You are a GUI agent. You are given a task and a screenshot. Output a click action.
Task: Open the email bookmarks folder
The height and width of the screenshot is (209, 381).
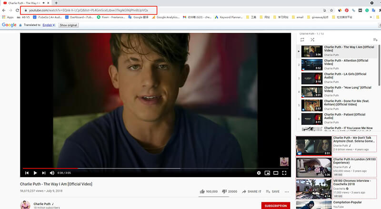[x=298, y=17]
